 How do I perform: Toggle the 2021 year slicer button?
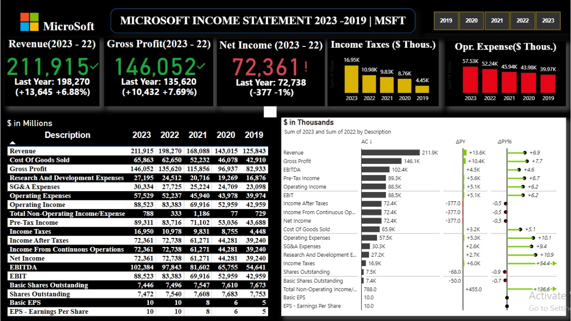(x=497, y=21)
